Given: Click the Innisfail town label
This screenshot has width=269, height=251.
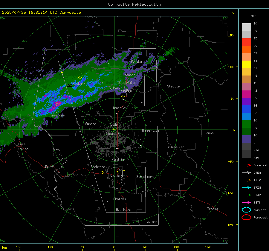Looking at the screenshot, I should [120, 108].
